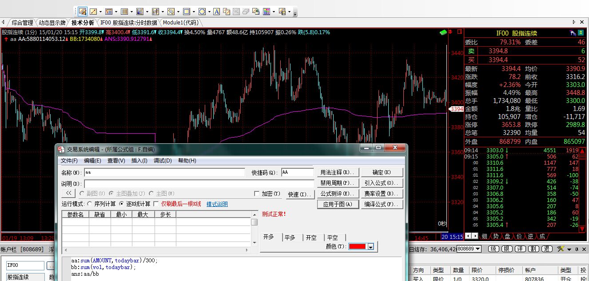The width and height of the screenshot is (589, 281).
Task: Select the 主图叠加 radio option
Action: click(111, 194)
